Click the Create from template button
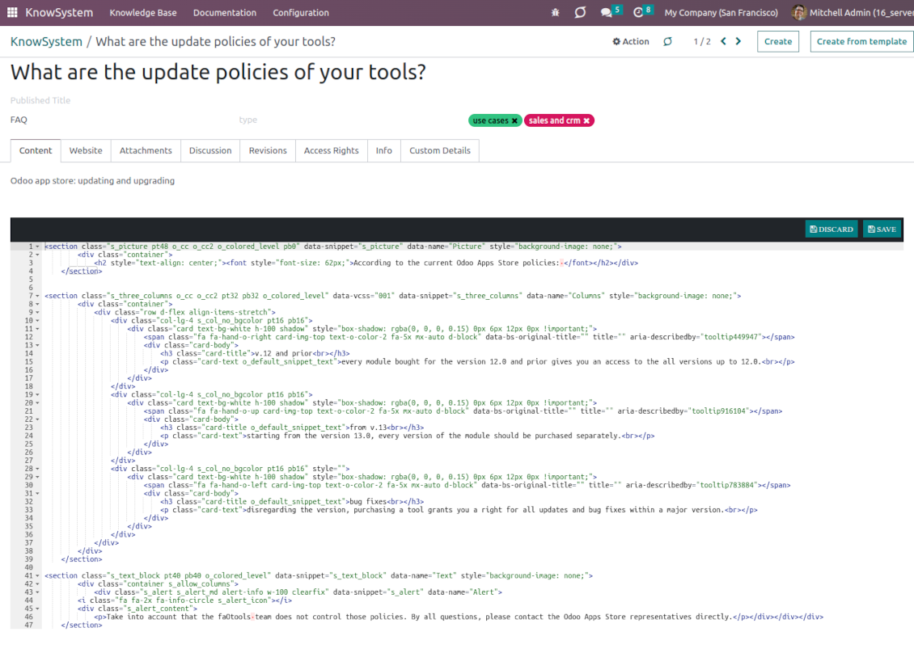The image size is (914, 653). pos(861,41)
